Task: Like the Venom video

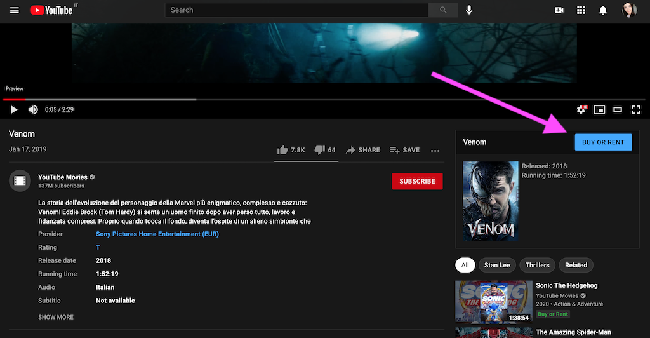Action: pos(291,150)
